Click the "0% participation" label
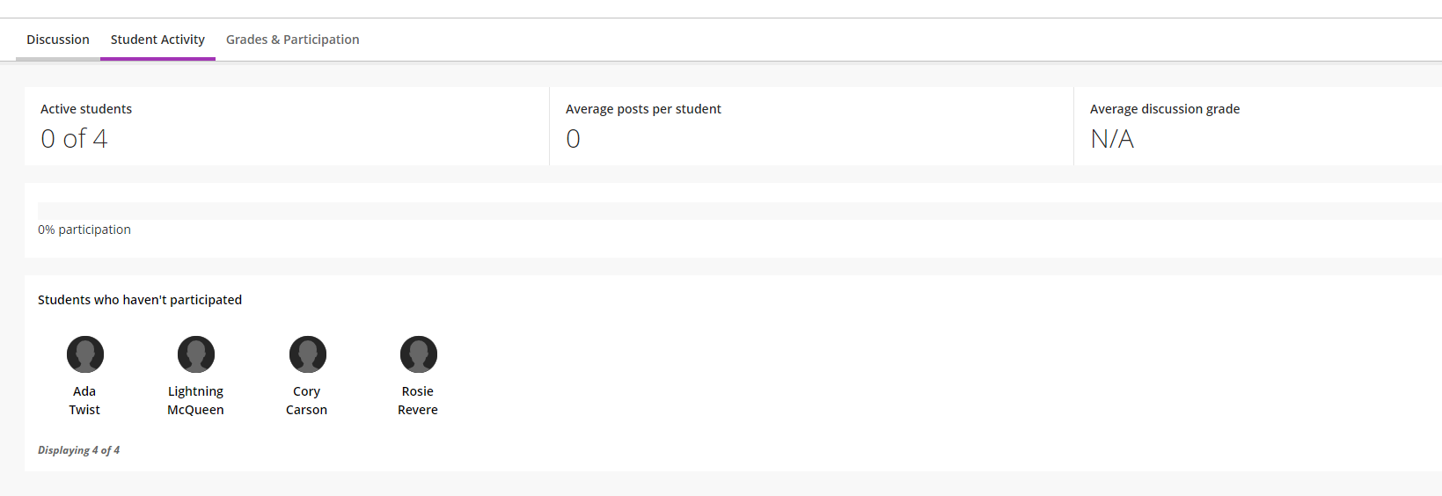The image size is (1442, 496). pyautogui.click(x=84, y=230)
